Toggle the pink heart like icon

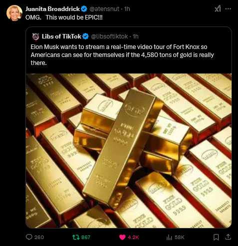pyautogui.click(x=122, y=237)
